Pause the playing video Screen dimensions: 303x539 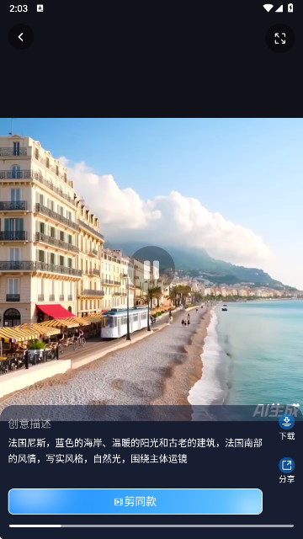(x=151, y=269)
